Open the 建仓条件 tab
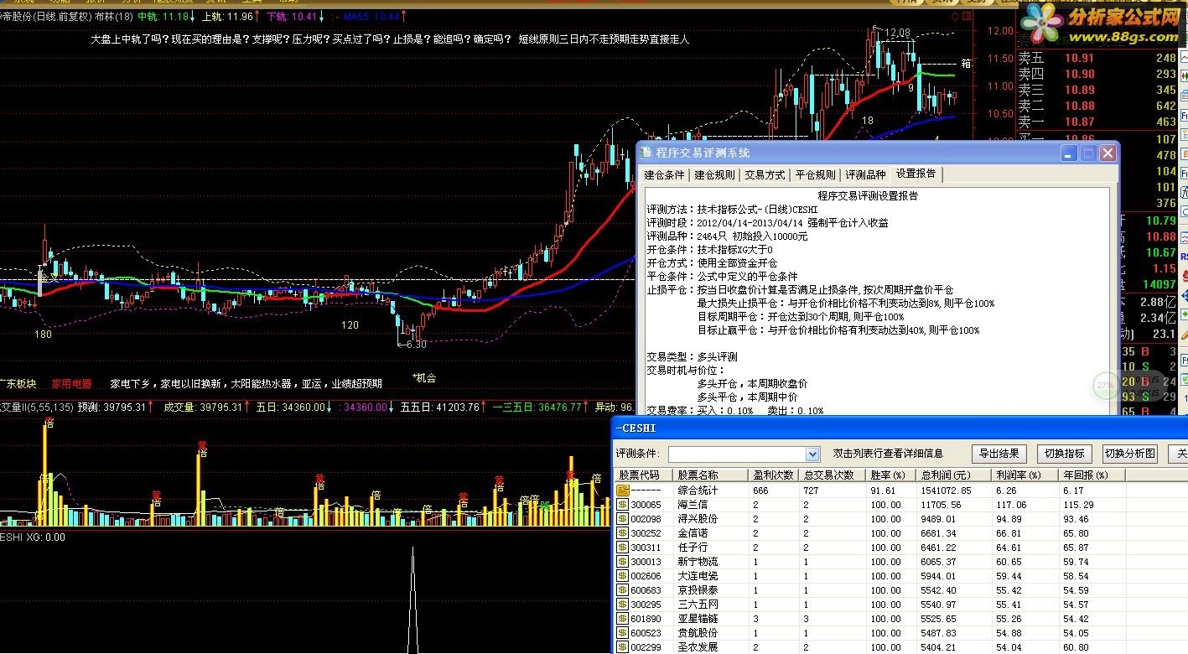The image size is (1188, 654). pyautogui.click(x=664, y=175)
